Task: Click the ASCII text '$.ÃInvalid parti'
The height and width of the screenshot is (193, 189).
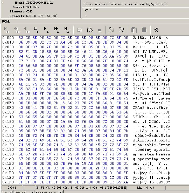Action: click(x=151, y=140)
